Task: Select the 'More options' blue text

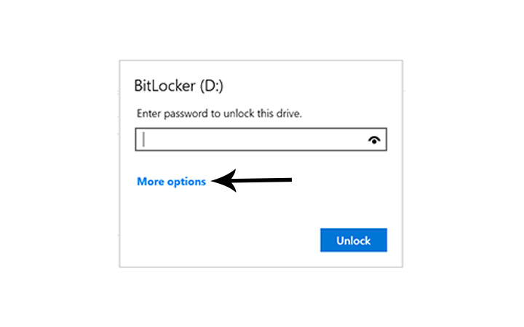Action: point(172,182)
